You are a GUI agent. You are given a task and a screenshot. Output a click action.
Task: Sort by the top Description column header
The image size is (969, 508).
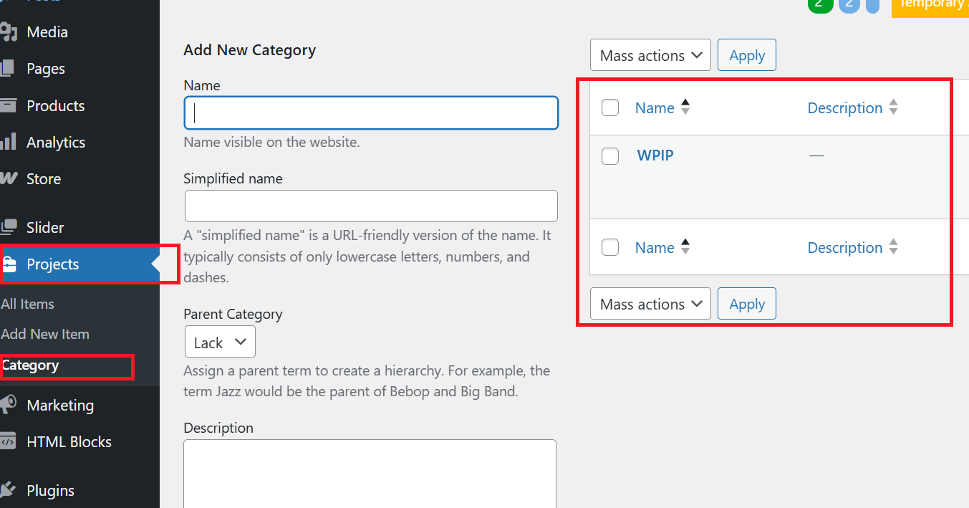(x=845, y=108)
